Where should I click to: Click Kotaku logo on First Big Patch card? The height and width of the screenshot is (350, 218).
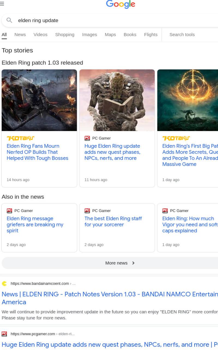pos(176,138)
